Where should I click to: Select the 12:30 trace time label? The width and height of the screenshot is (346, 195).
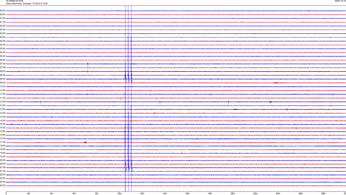click(x=3, y=105)
